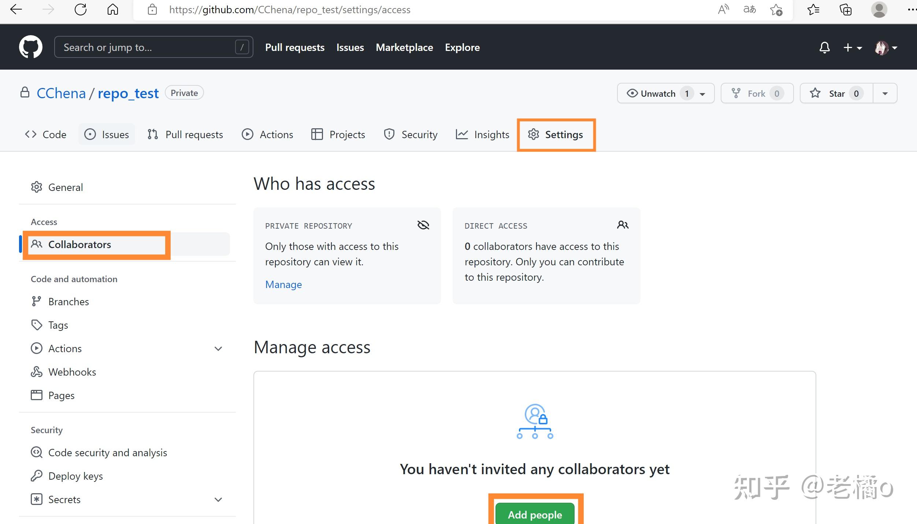Open the browser profile avatar

879,10
